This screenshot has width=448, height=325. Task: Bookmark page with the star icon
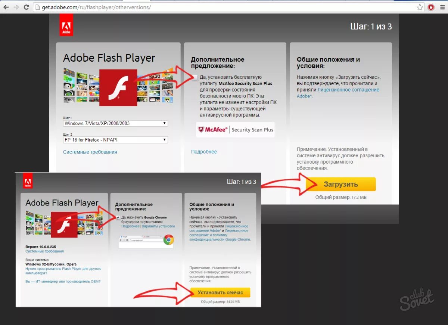pos(420,7)
